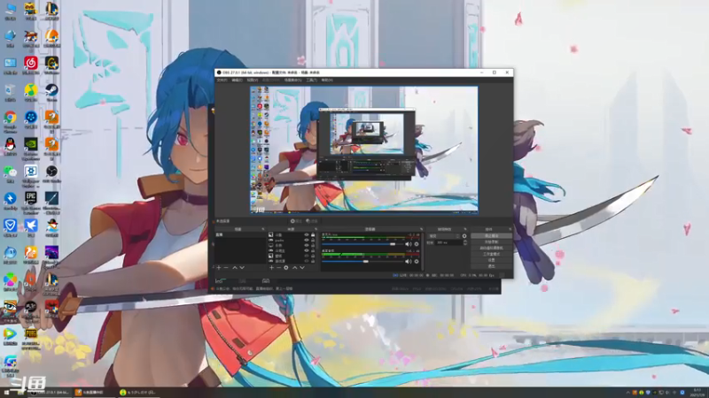
Task: Launch the PUBG desktop shortcut
Action: coord(31,334)
